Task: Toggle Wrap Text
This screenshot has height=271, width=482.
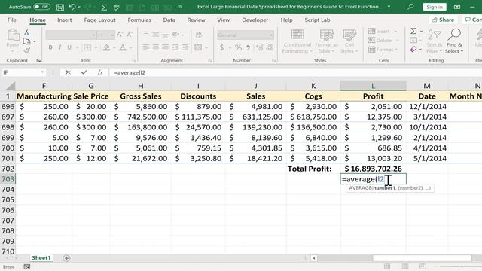Action: click(199, 35)
